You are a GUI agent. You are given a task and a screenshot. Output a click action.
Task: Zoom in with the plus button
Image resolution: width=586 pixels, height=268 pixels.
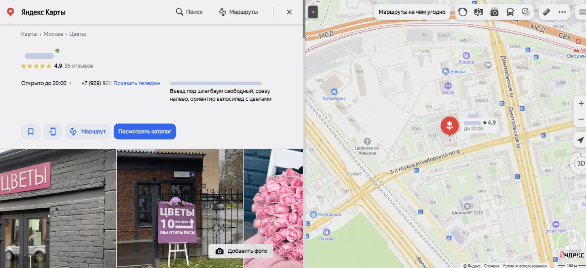pos(581,104)
